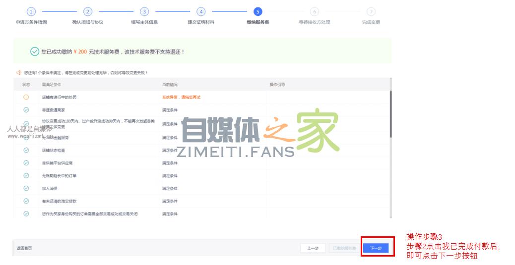Click 您还有1个条件未满足 warning text
This screenshot has width=515, height=265.
(x=86, y=73)
